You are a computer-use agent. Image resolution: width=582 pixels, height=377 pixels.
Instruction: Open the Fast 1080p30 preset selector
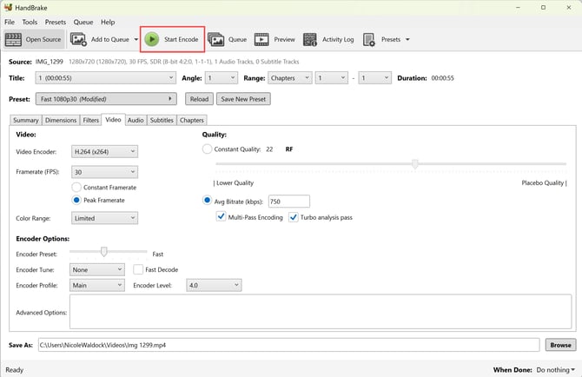click(x=106, y=99)
